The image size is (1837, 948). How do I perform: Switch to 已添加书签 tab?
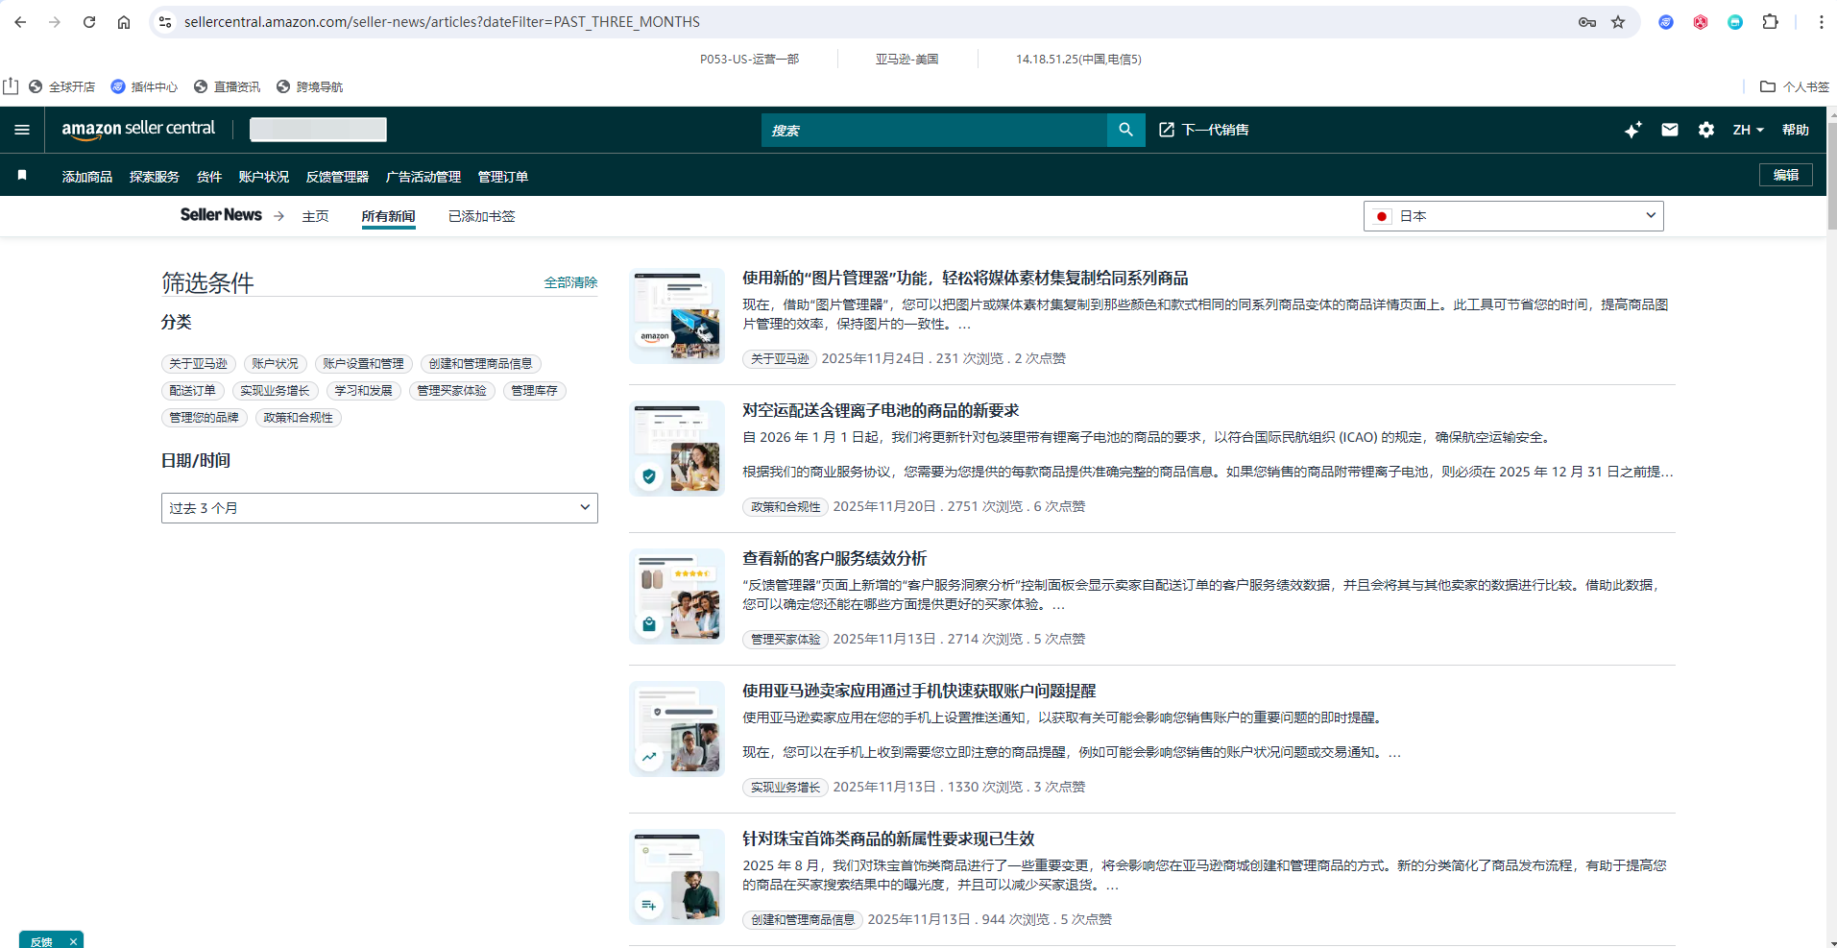coord(481,216)
